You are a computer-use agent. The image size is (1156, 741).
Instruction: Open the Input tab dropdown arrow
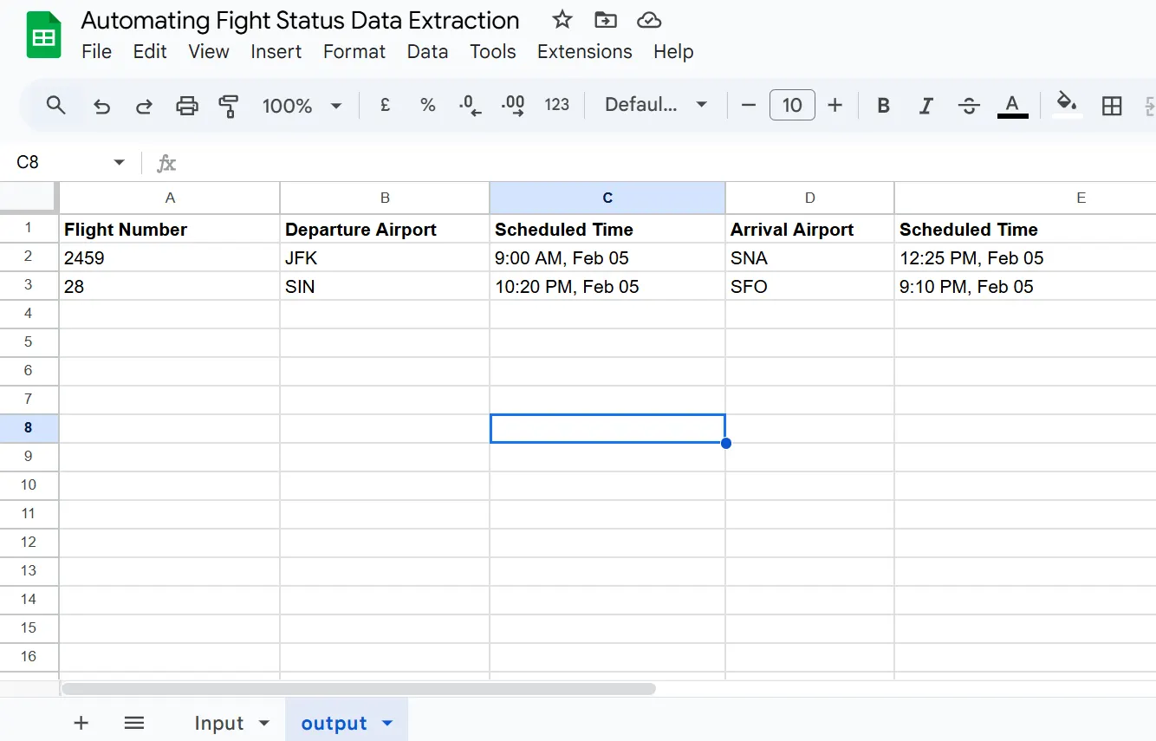click(265, 723)
